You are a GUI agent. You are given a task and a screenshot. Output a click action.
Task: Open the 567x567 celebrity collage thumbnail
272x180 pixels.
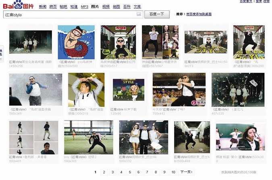tap(160, 42)
